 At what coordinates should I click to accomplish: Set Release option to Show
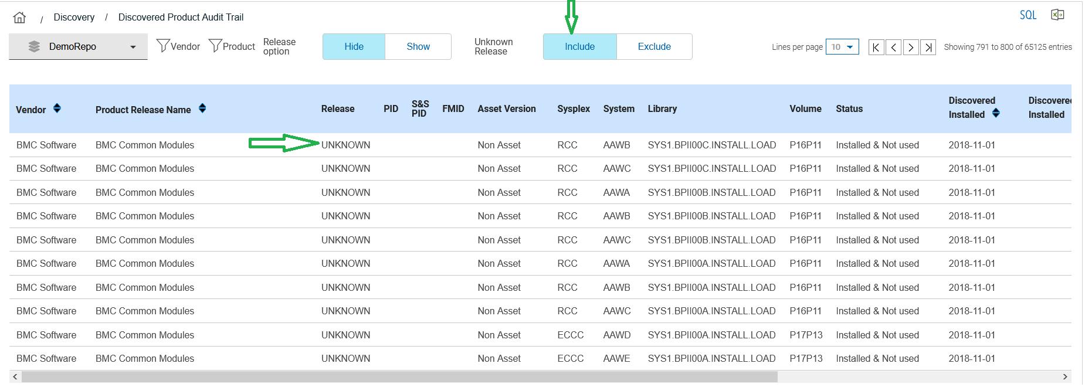click(418, 47)
